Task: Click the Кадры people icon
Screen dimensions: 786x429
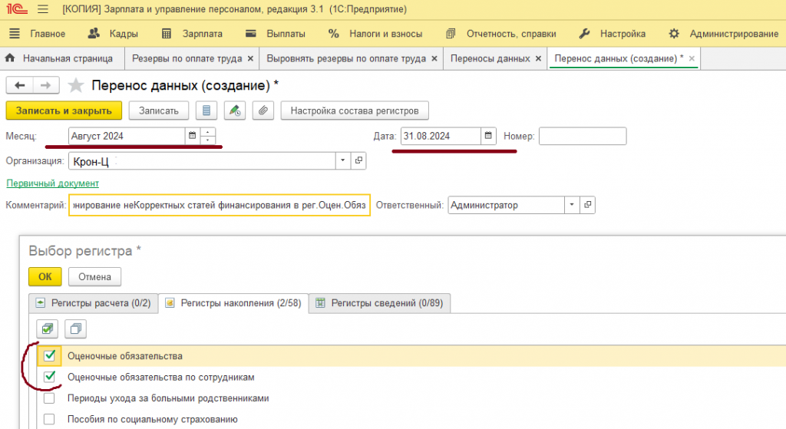Action: (94, 34)
